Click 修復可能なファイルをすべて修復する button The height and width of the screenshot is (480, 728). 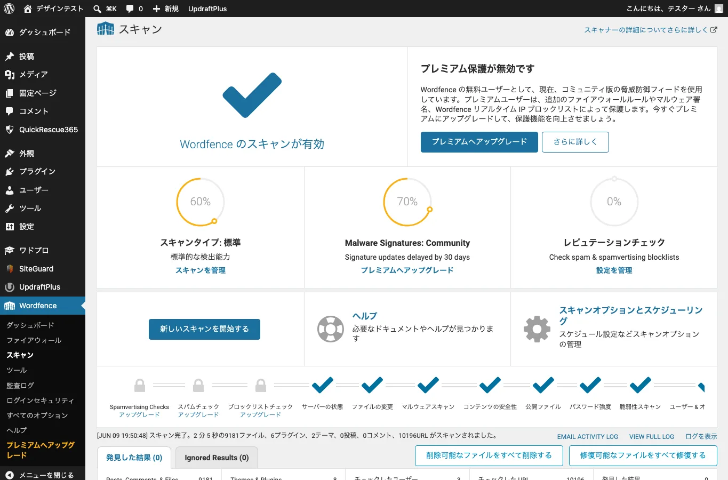coord(643,455)
